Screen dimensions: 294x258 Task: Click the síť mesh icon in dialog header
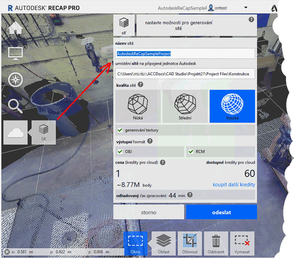point(124,25)
